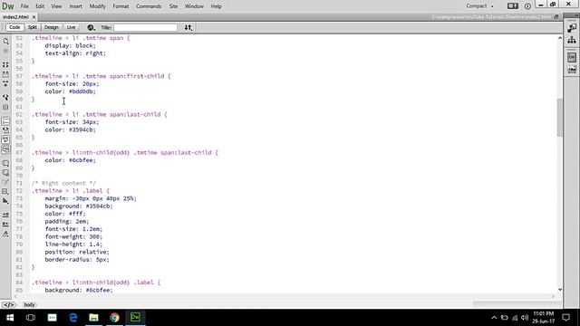The image size is (580, 326).
Task: Click the Sync Settings icon
Action: (513, 6)
